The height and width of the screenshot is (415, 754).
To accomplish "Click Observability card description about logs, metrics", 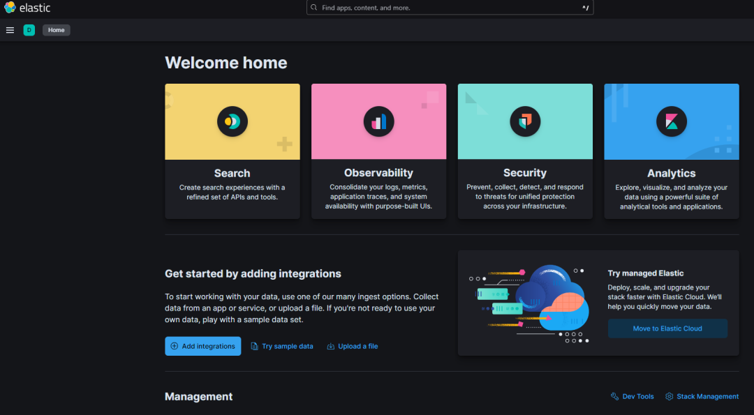I will 378,197.
